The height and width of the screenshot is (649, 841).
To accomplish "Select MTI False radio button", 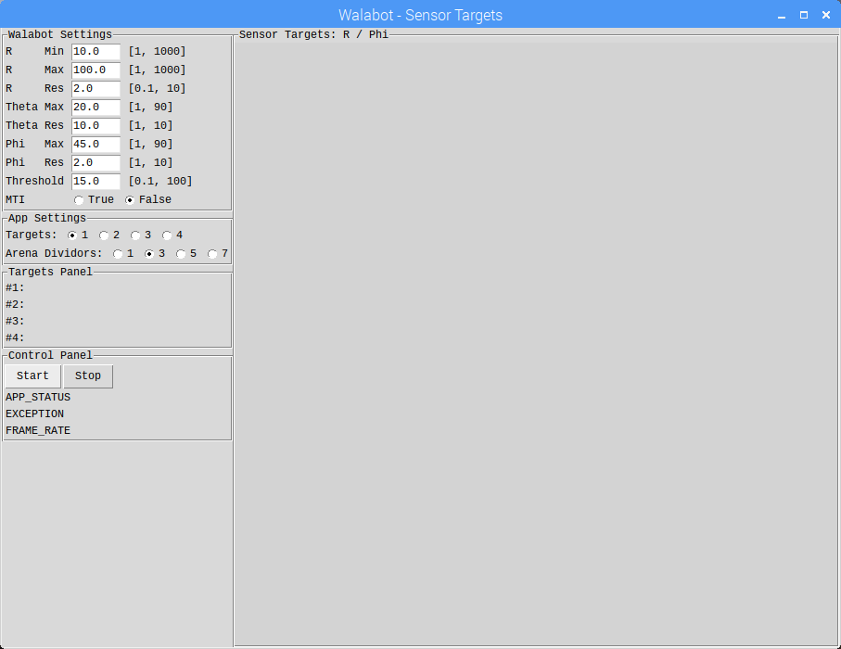I will 130,200.
